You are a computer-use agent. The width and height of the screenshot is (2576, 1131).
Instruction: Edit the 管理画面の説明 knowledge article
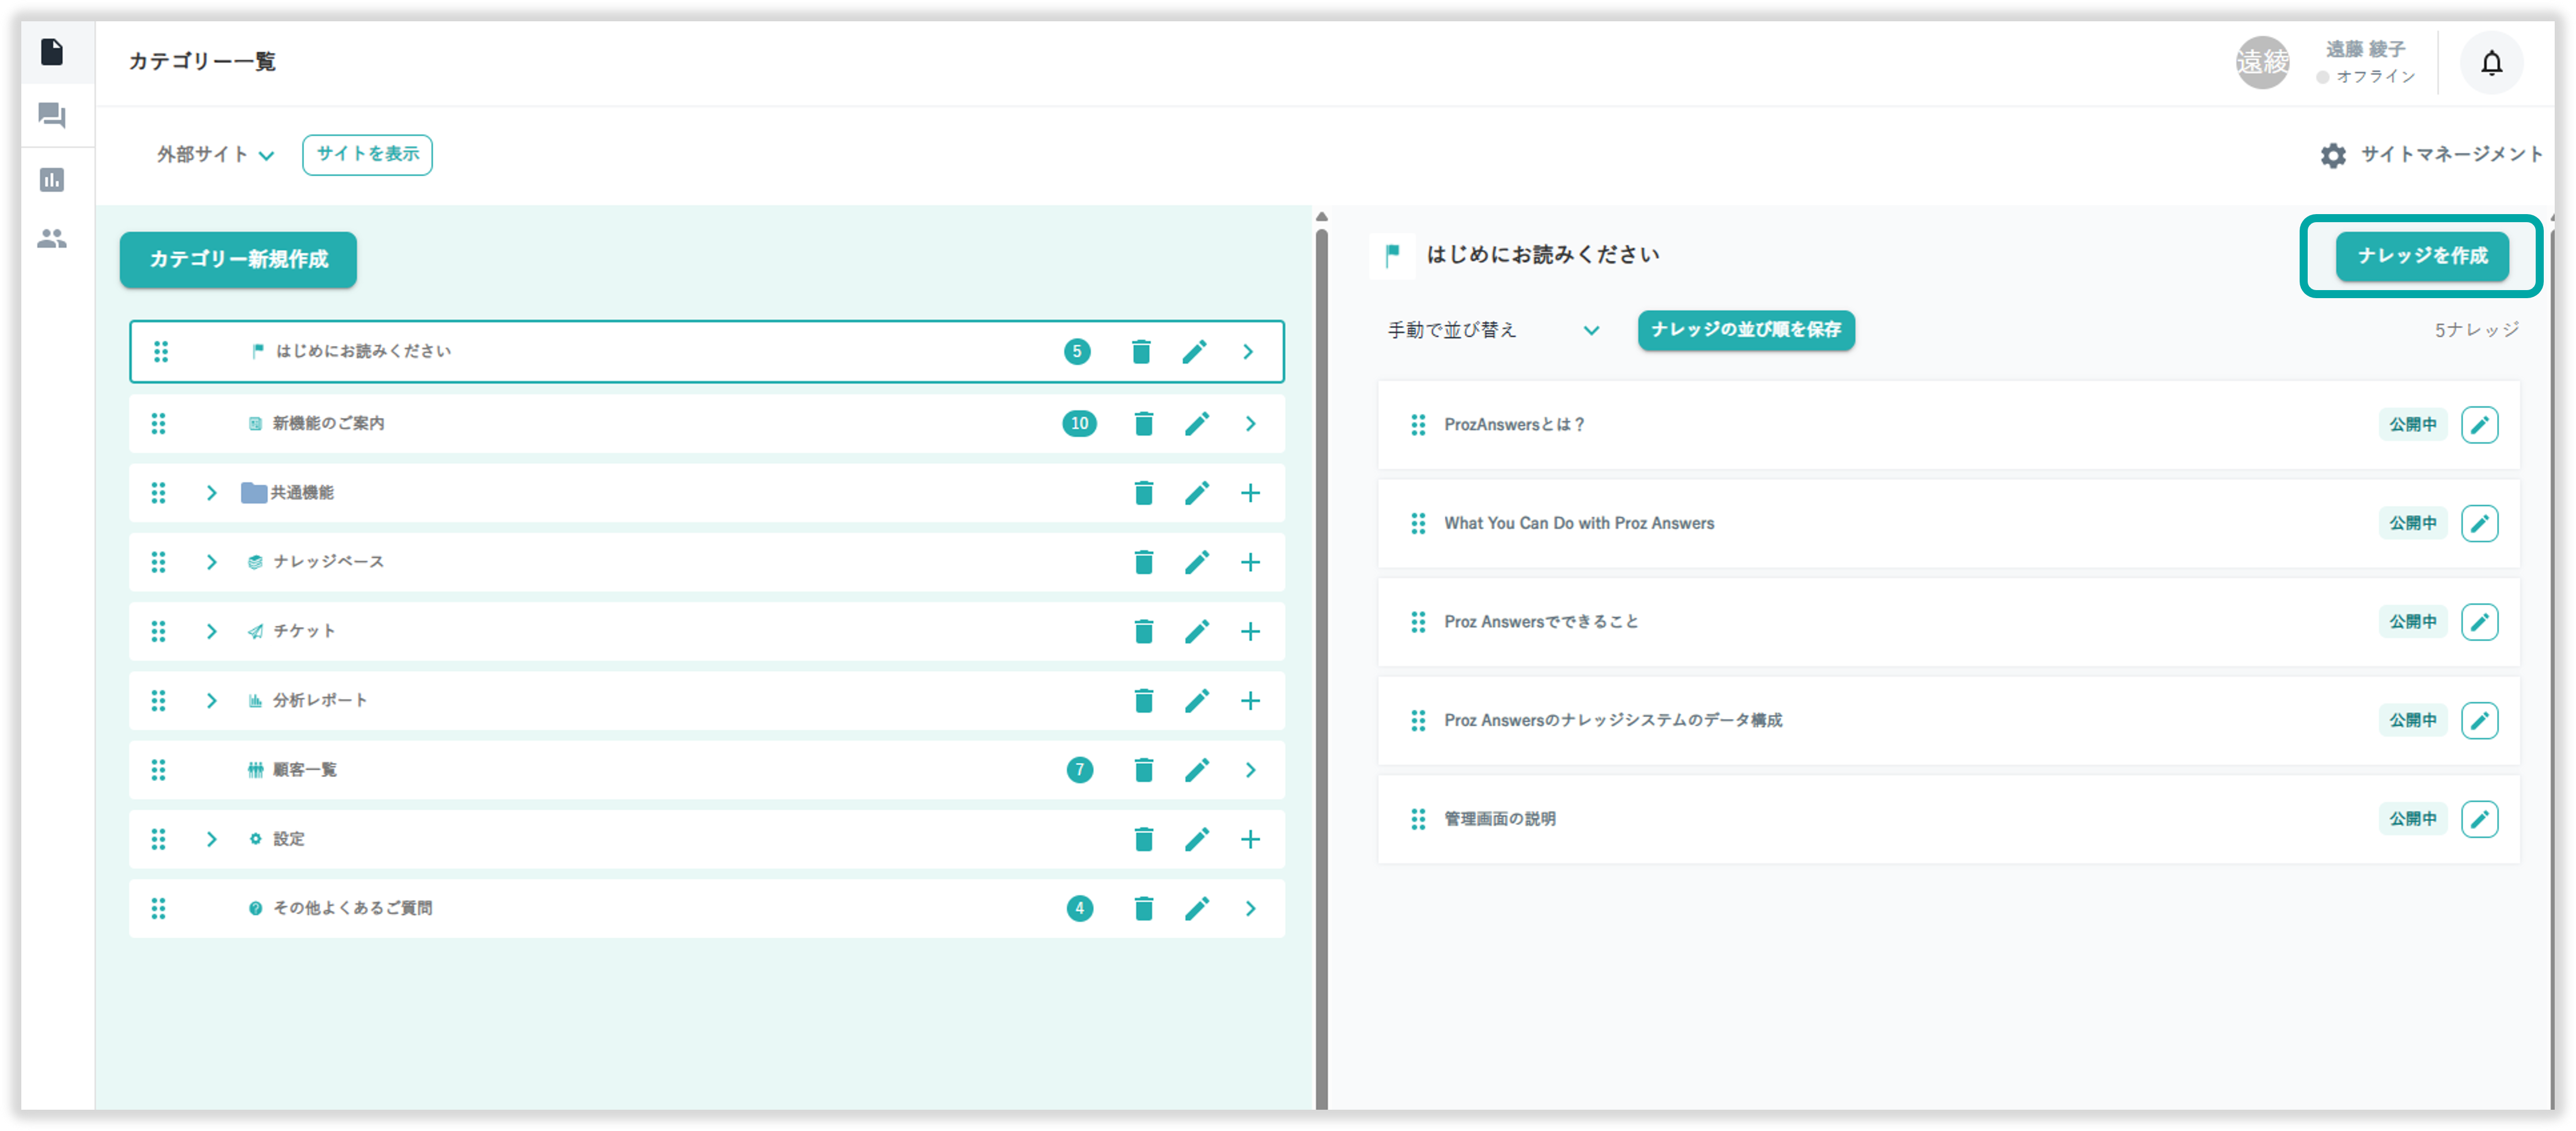click(2479, 819)
